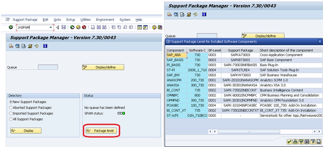Open the Help menu
This screenshot has width=323, height=147.
pyautogui.click(x=139, y=20)
